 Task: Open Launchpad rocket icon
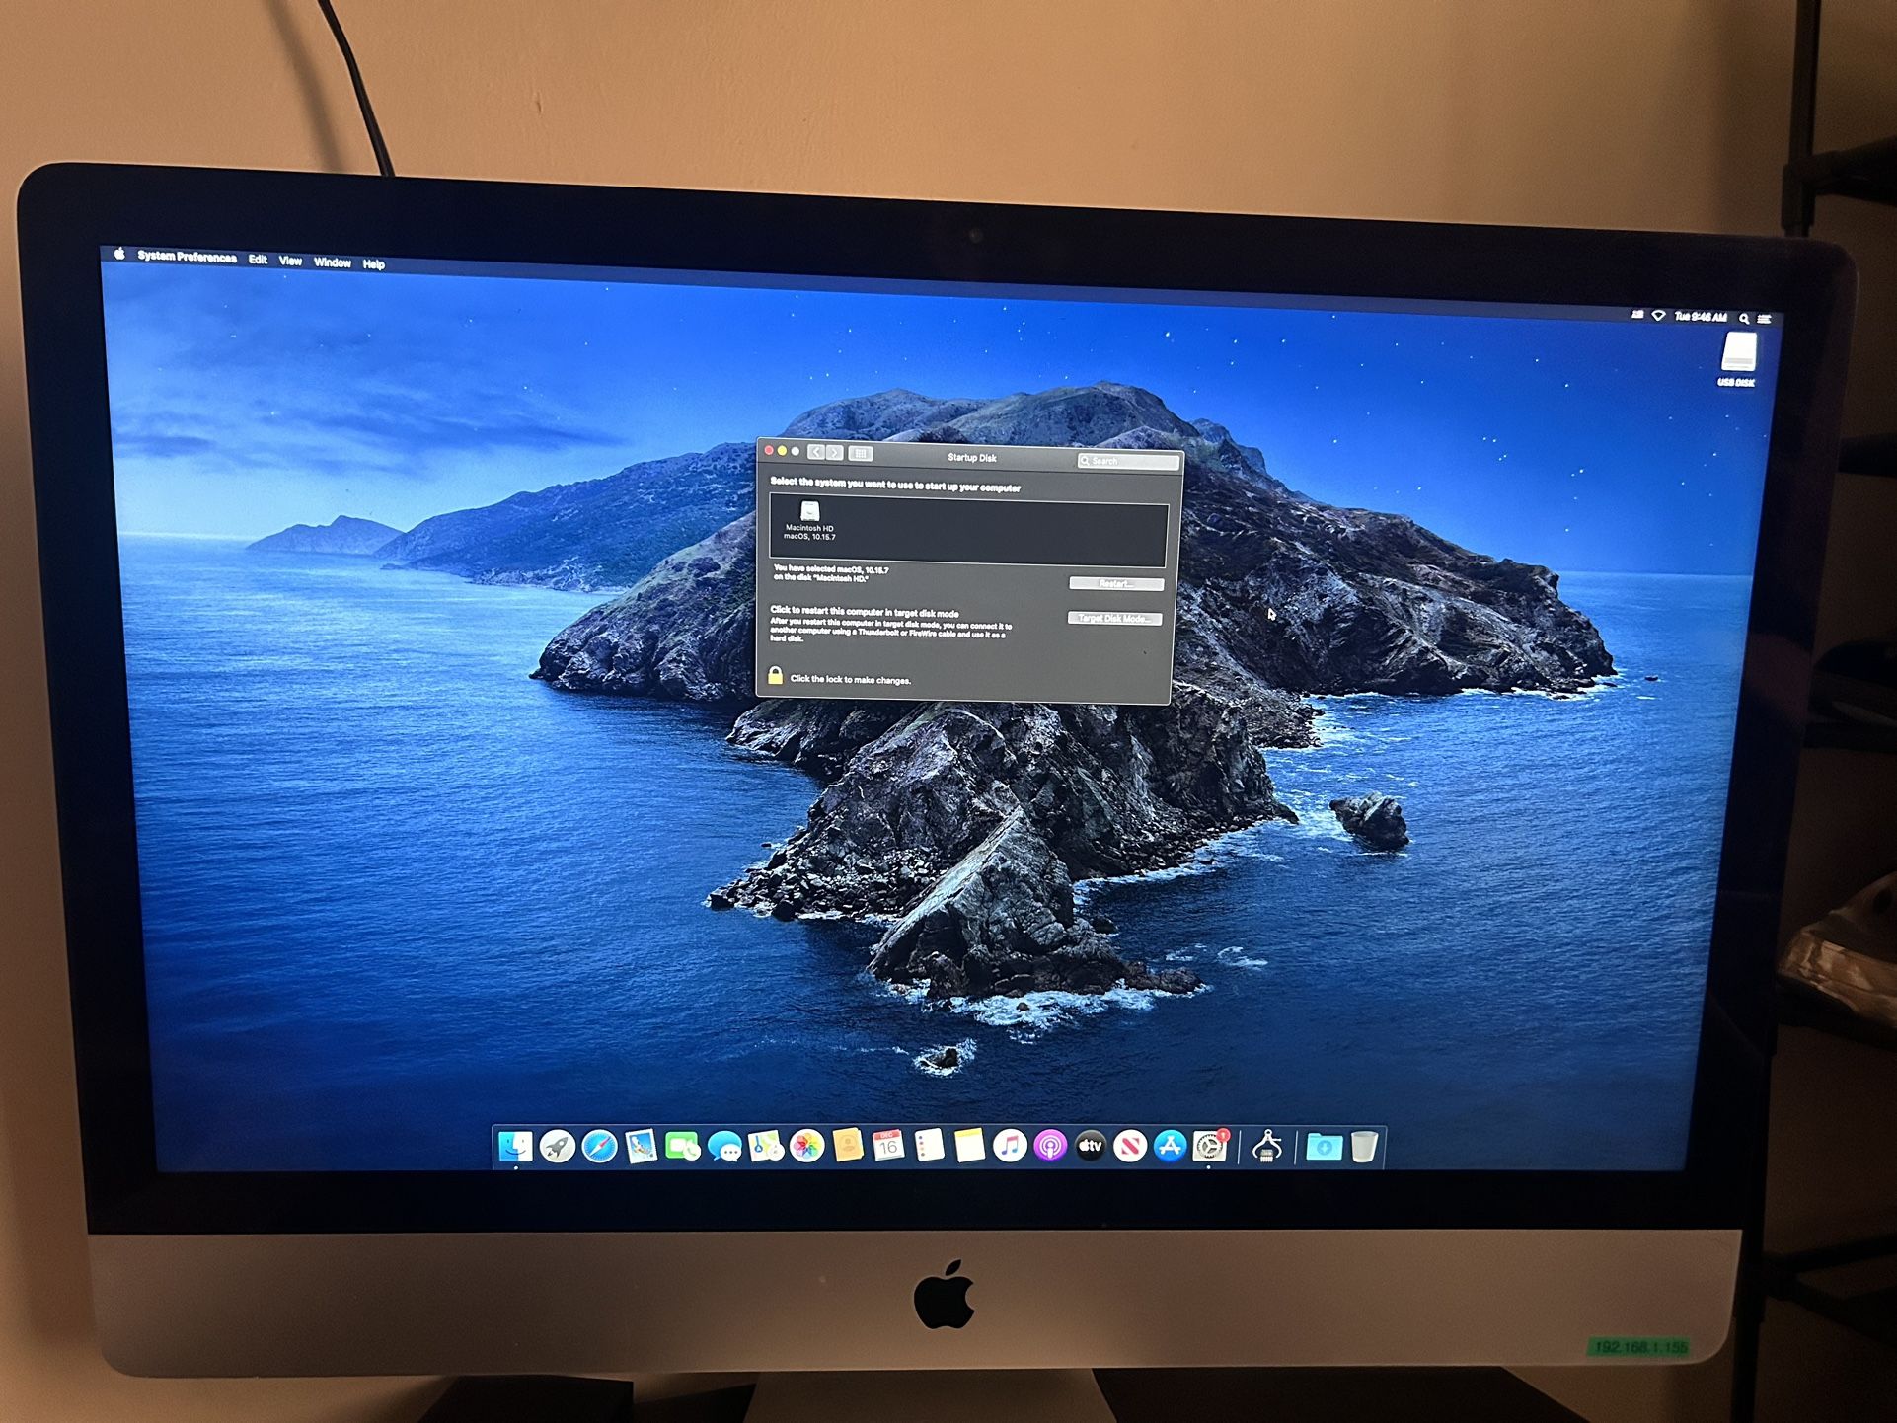tap(558, 1147)
